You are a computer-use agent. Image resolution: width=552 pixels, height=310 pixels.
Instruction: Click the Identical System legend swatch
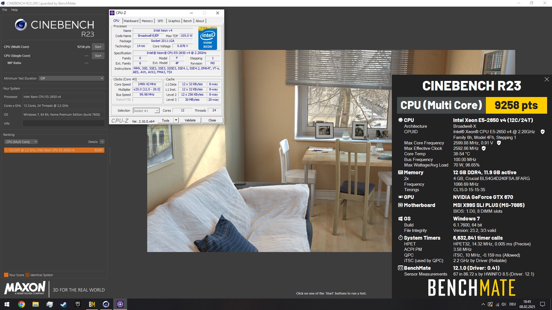pyautogui.click(x=27, y=275)
